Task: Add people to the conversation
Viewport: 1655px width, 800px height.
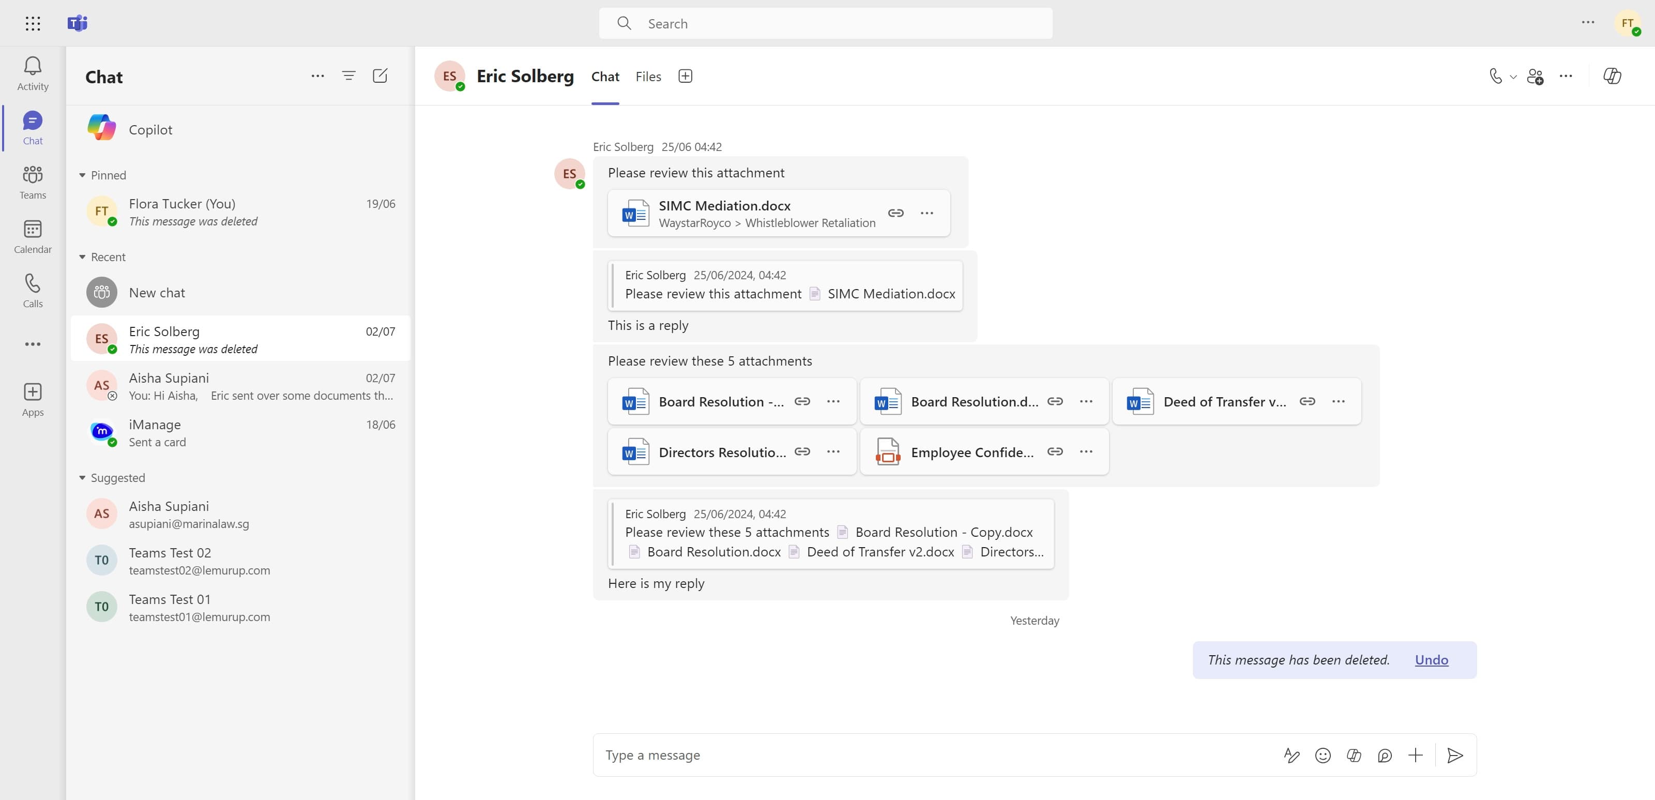Action: tap(1536, 77)
